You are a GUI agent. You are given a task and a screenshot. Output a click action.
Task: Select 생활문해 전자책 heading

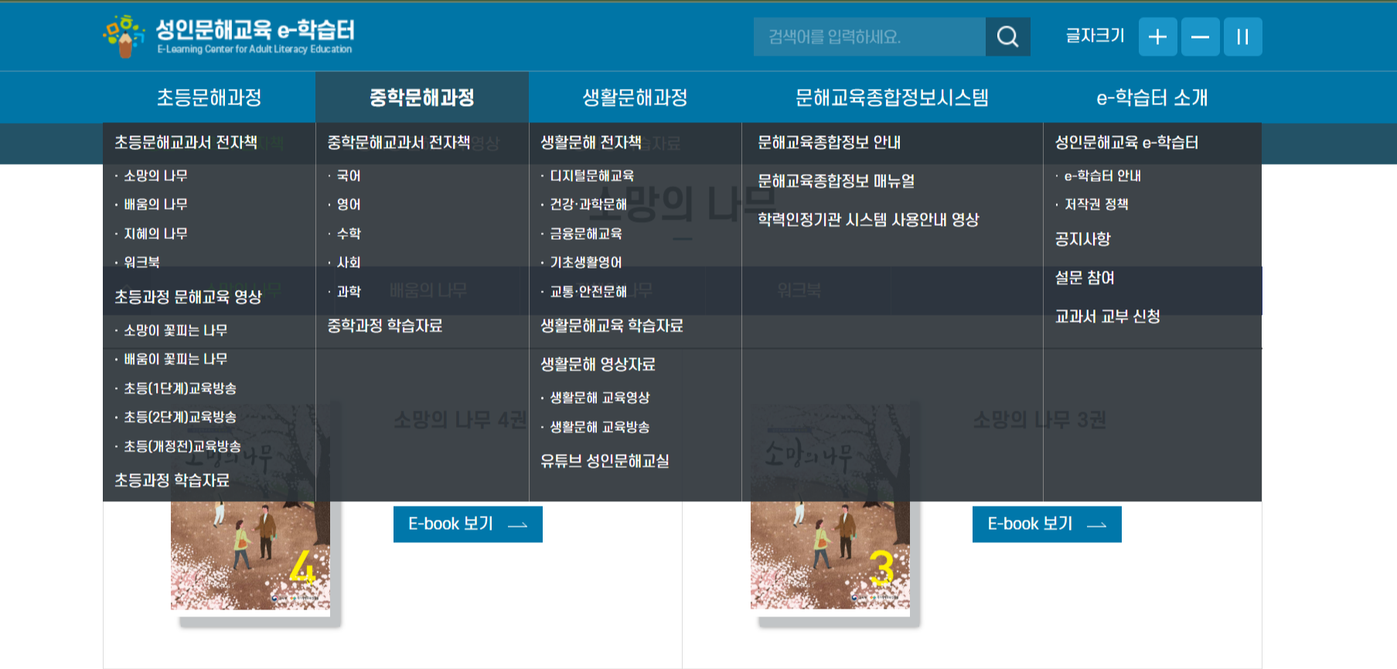point(591,142)
